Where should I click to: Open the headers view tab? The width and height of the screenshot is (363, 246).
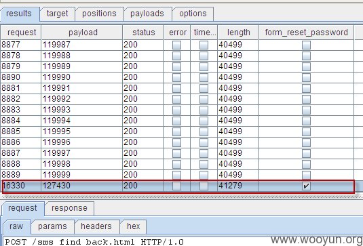click(x=96, y=226)
